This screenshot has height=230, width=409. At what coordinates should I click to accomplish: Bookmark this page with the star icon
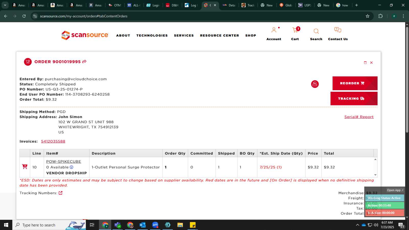click(x=368, y=16)
